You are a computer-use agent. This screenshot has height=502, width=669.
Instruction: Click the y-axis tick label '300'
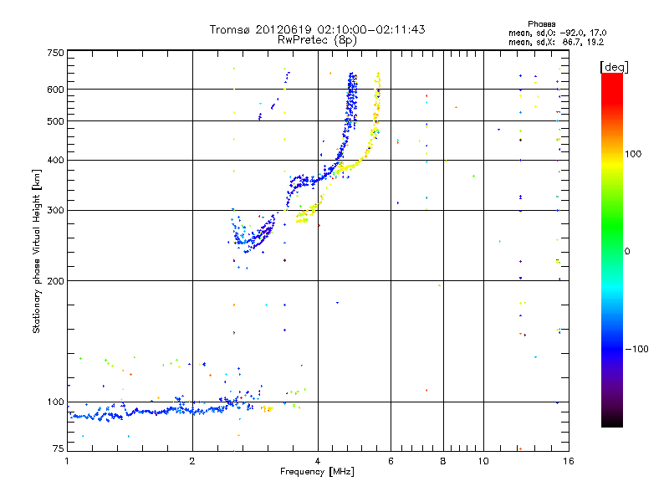click(x=55, y=210)
